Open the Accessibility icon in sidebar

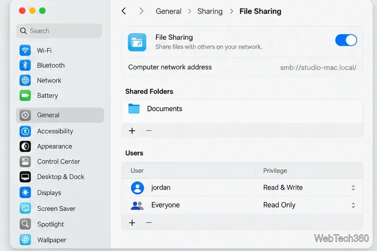click(x=25, y=131)
